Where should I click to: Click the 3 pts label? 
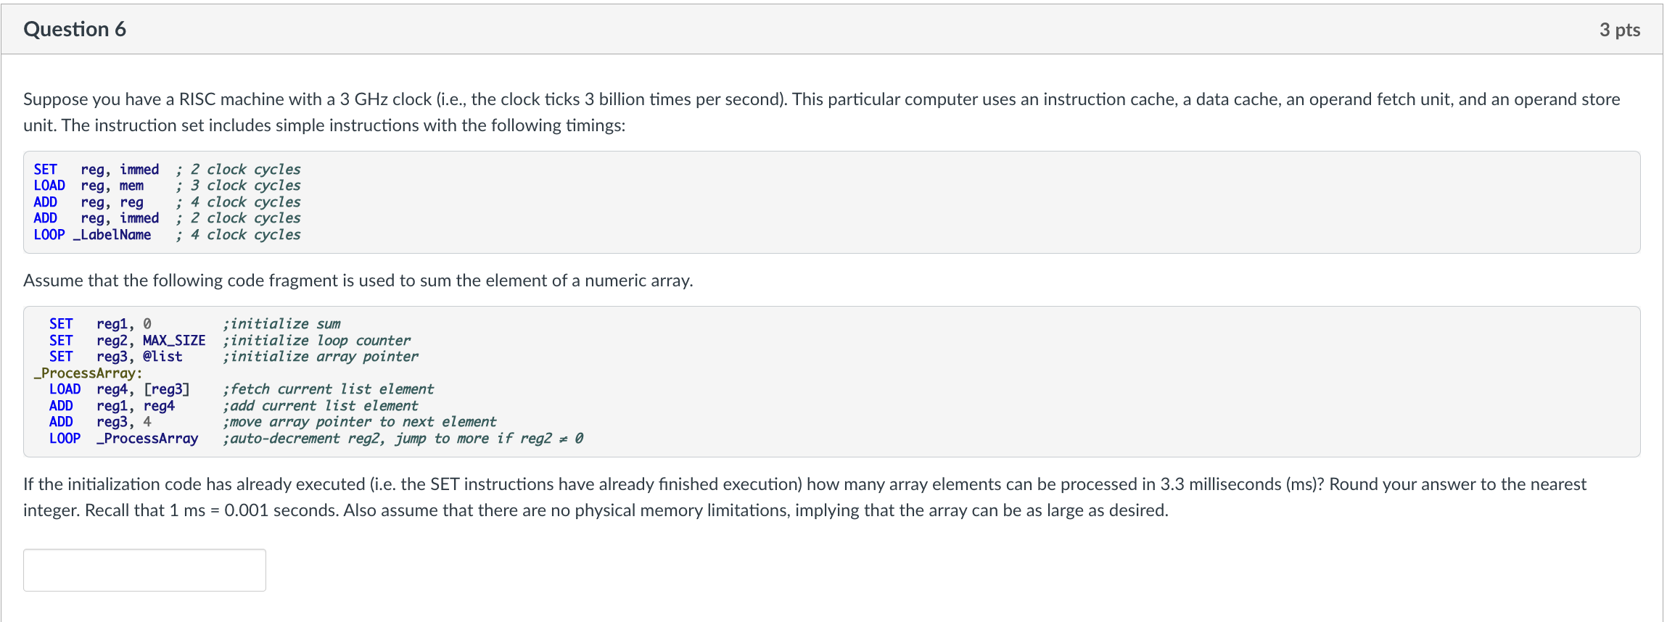click(x=1621, y=29)
